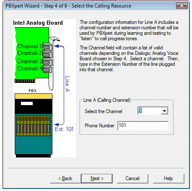
Task: Return to previous step with Back button
Action: tap(65, 178)
